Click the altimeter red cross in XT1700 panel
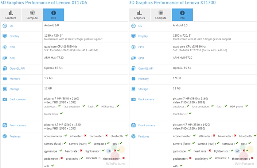 click(x=214, y=136)
